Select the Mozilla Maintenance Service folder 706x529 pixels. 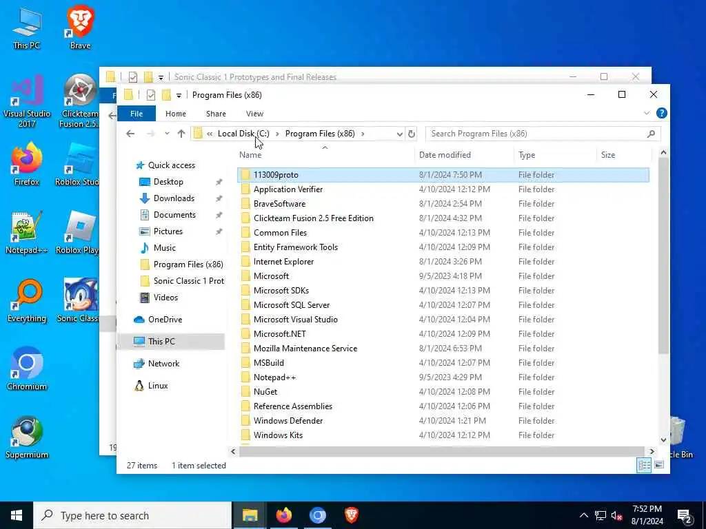pos(443,348)
